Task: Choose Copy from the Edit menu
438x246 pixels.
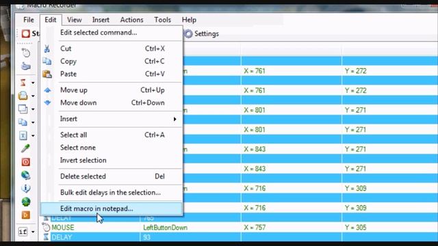Action: [x=112, y=61]
